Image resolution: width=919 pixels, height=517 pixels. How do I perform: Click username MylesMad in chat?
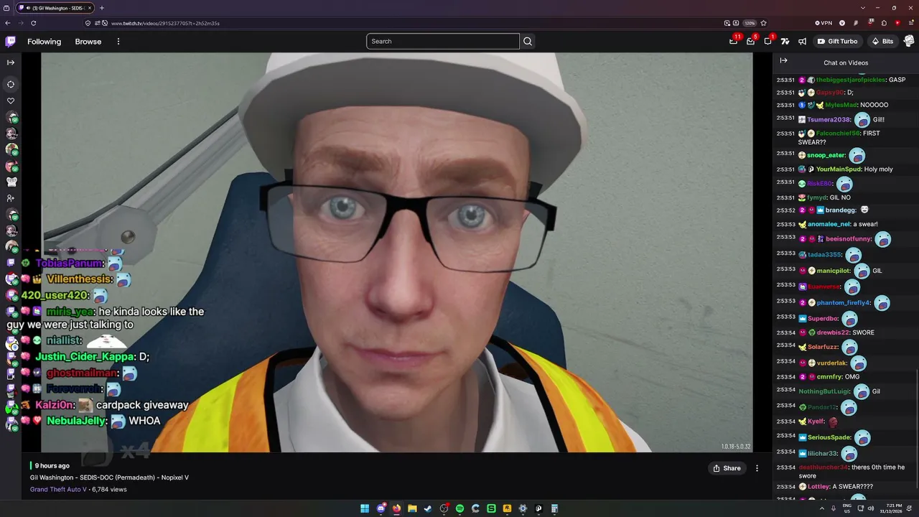pos(841,105)
